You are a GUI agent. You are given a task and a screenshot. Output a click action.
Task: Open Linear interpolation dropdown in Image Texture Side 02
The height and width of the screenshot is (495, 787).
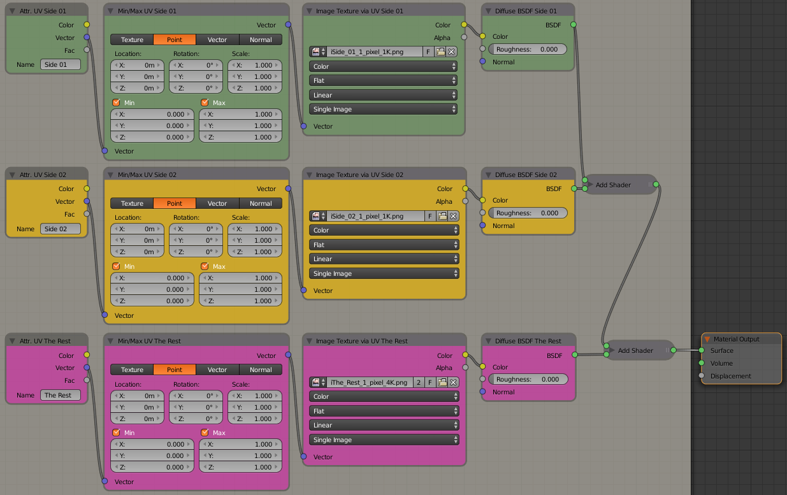click(384, 259)
